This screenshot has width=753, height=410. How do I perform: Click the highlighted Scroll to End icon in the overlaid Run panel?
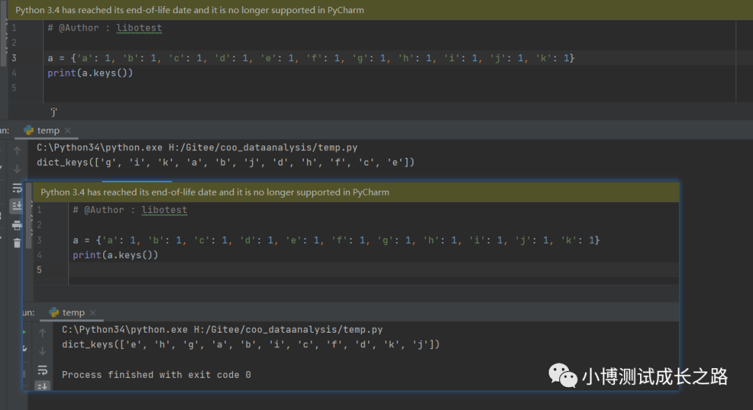point(43,386)
